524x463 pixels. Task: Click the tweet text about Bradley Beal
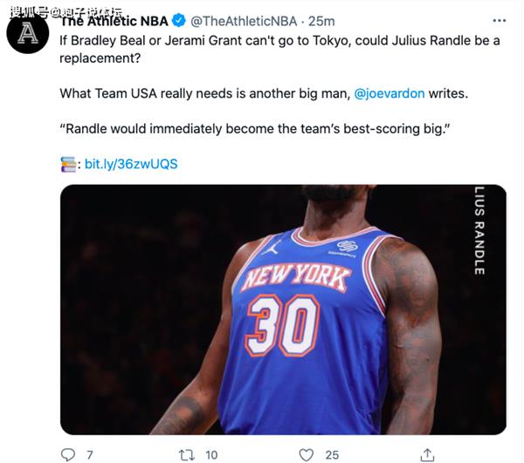279,50
